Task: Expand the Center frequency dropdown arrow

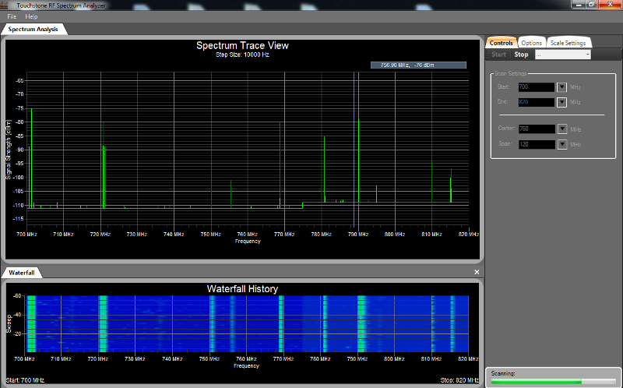Action: [x=561, y=129]
